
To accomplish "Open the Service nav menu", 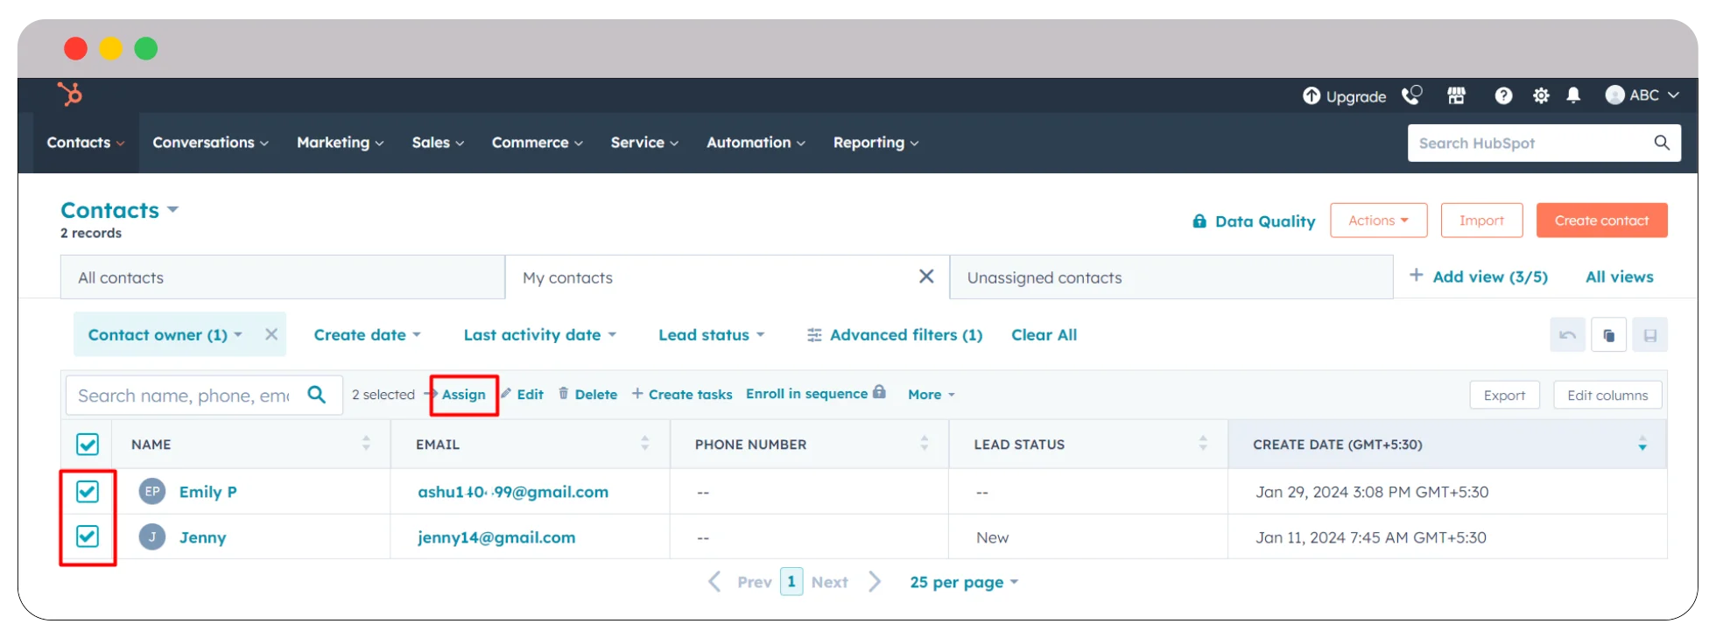I will coord(644,143).
